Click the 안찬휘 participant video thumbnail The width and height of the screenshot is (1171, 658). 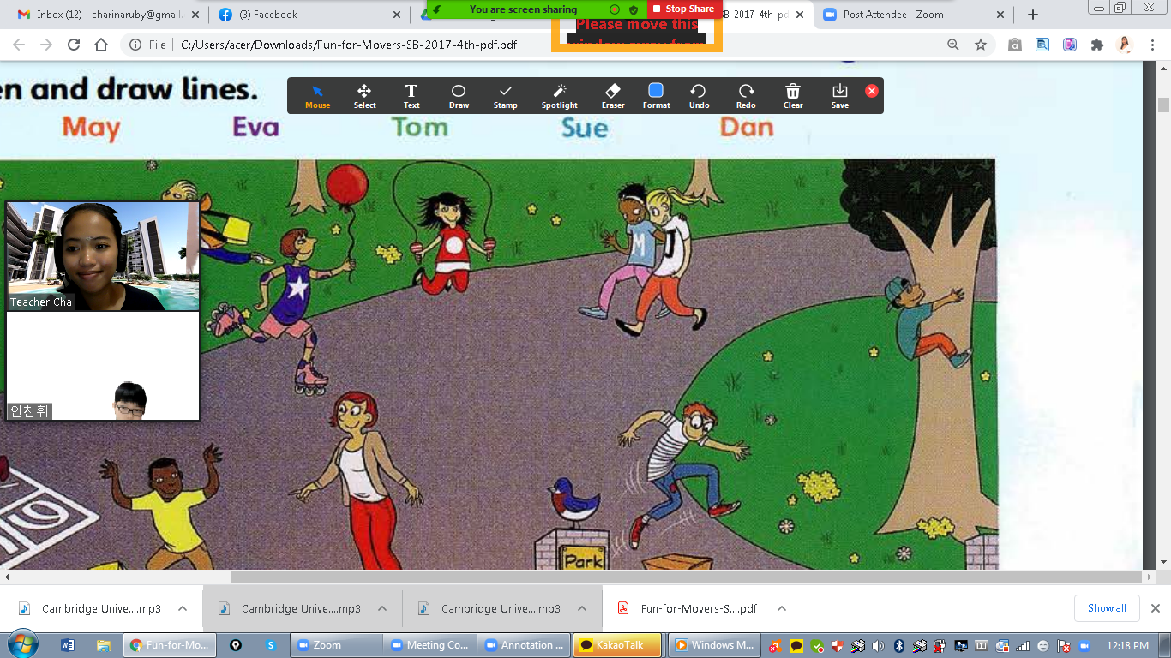coord(103,366)
